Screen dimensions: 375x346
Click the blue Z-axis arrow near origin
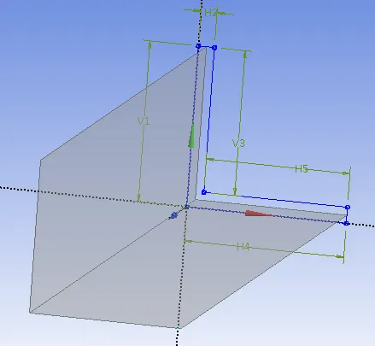click(173, 216)
